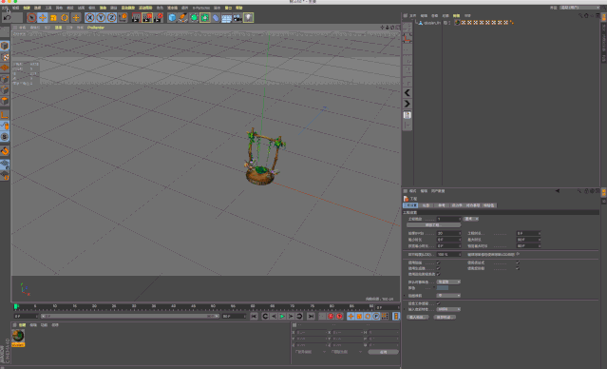Open the default color swatch

pos(443,288)
